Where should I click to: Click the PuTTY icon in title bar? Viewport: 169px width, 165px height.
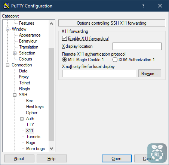coord(6,6)
